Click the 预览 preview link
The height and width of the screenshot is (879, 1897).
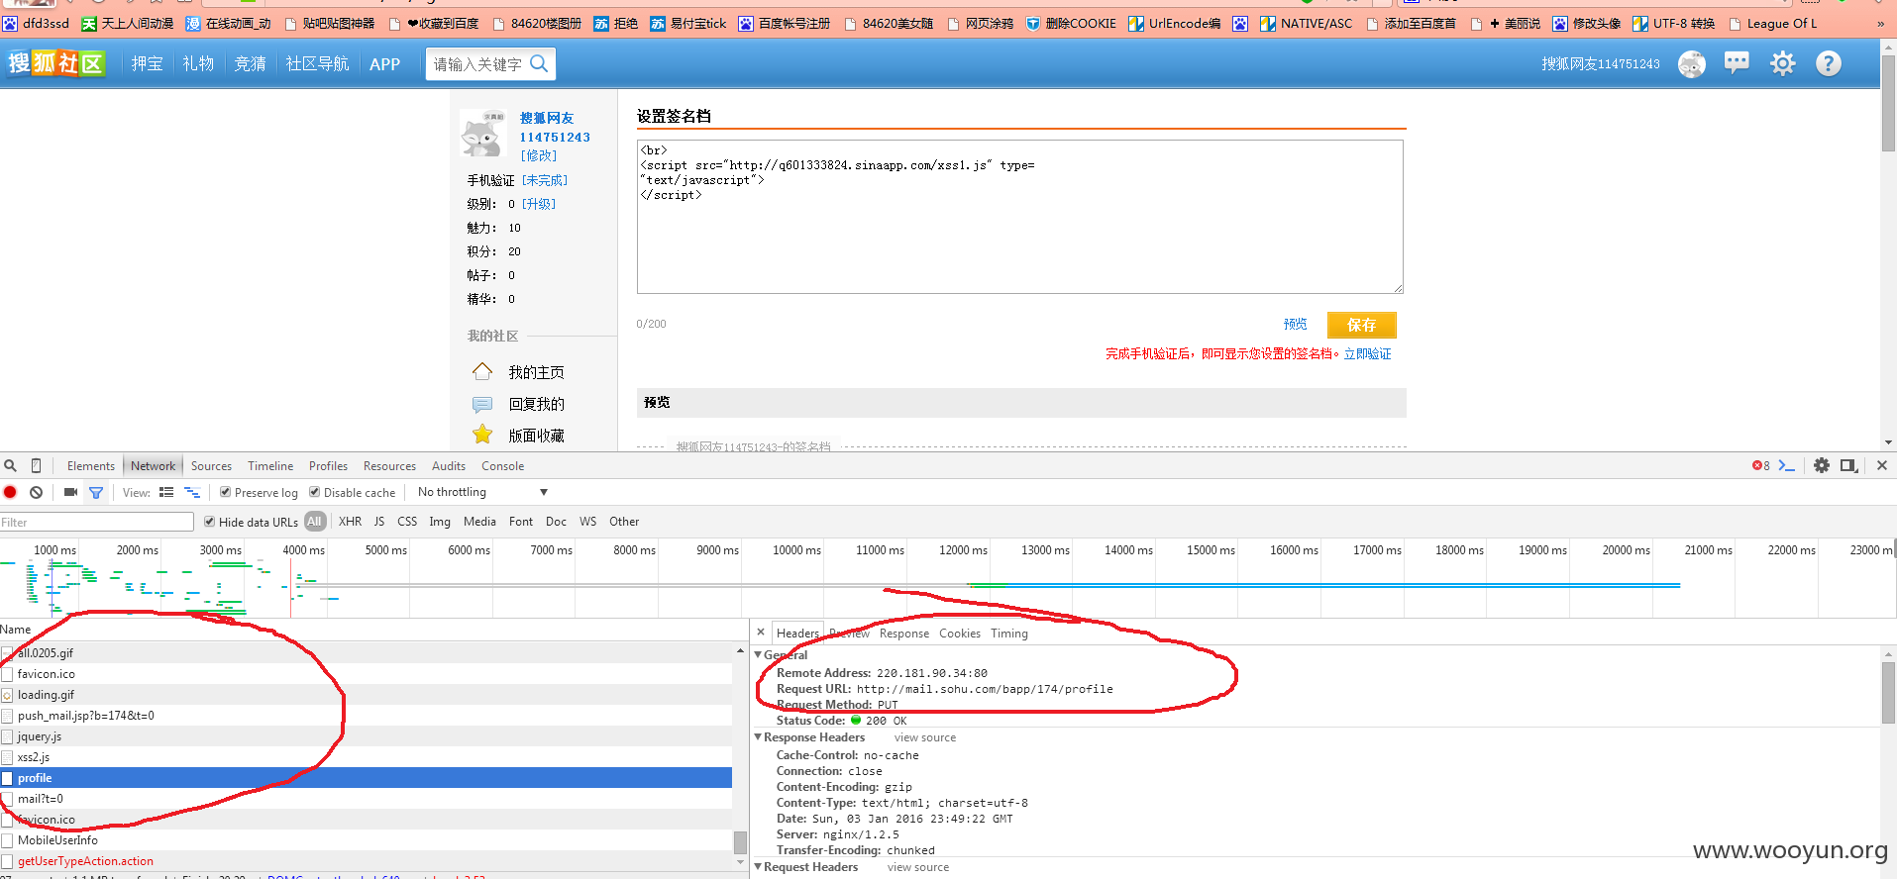(1295, 325)
